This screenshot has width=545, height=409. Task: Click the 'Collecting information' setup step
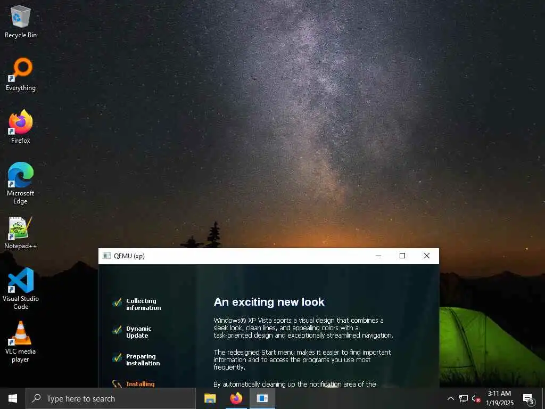tap(144, 304)
